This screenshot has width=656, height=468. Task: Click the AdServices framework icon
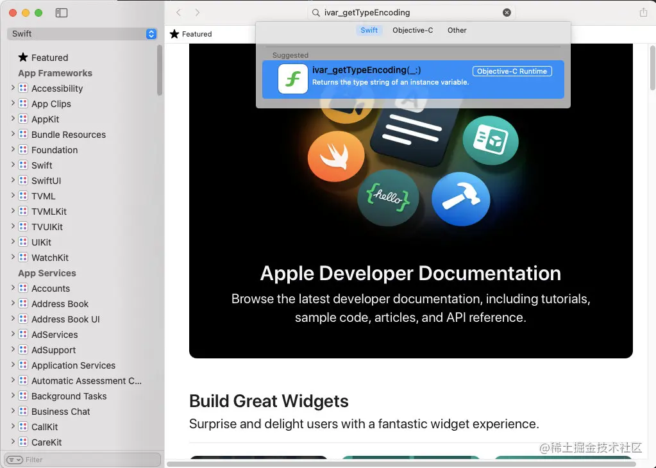tap(24, 335)
